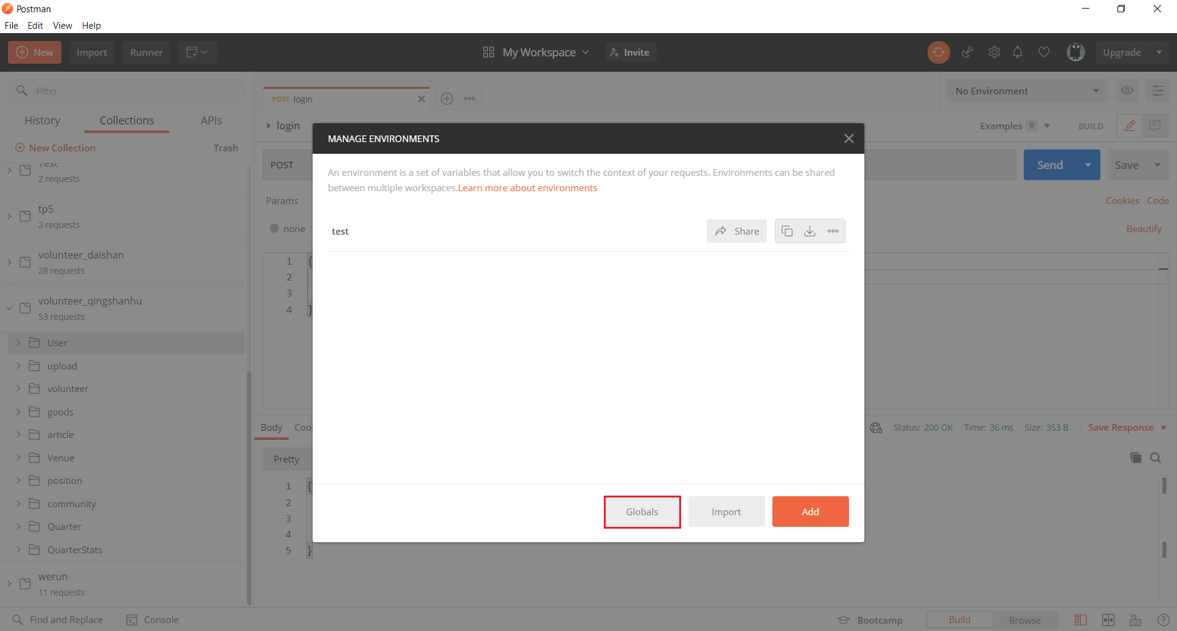Expand the upload folder
This screenshot has height=631, width=1177.
[x=18, y=366]
